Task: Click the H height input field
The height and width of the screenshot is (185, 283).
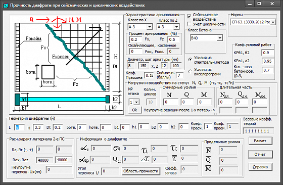Action: coord(38,127)
